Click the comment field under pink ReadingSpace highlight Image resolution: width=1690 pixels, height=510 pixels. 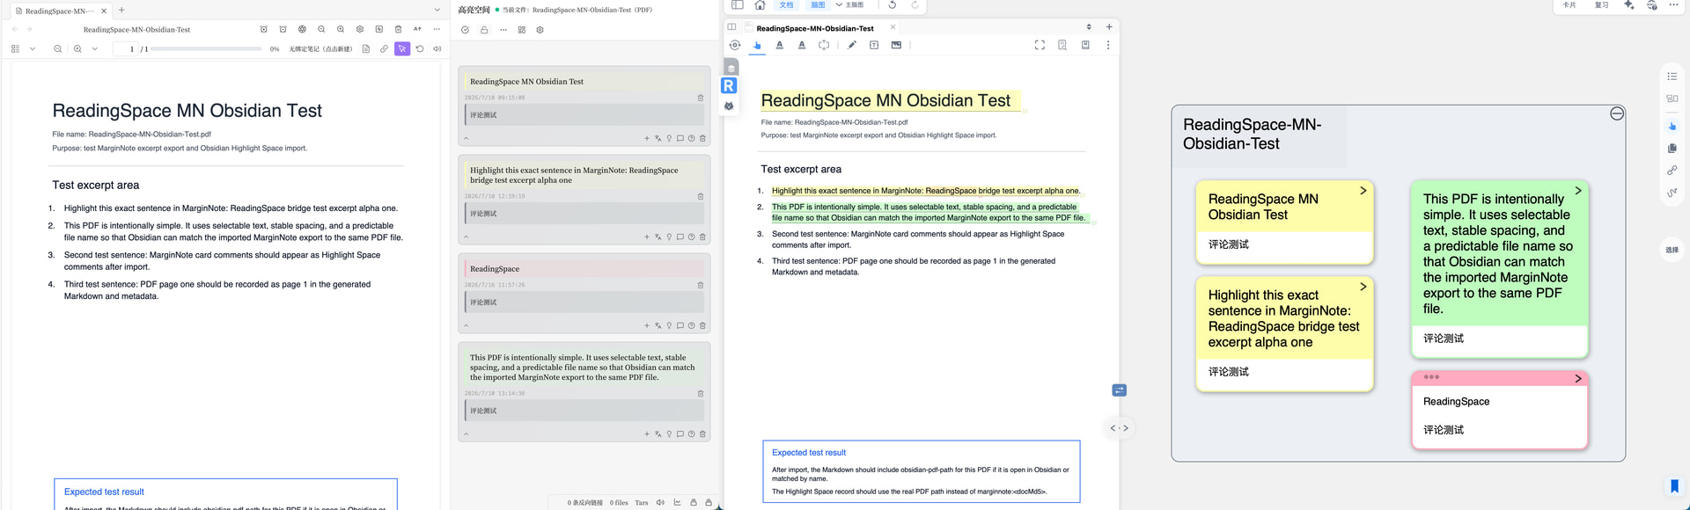coord(584,302)
